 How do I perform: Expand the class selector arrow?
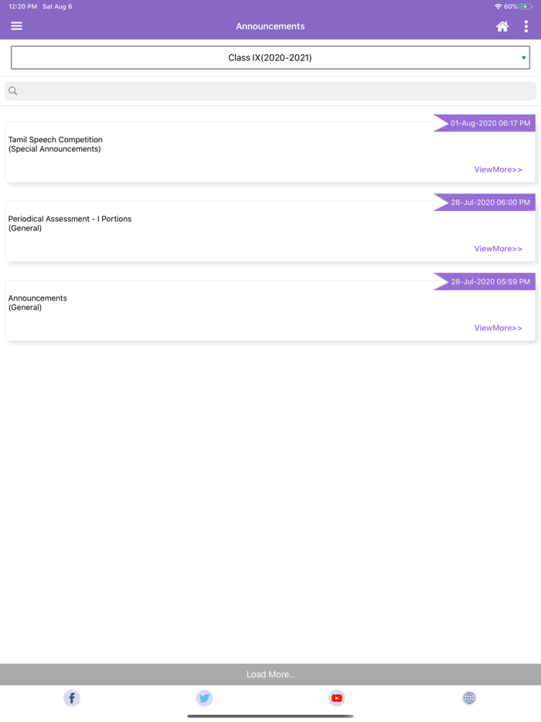point(524,57)
